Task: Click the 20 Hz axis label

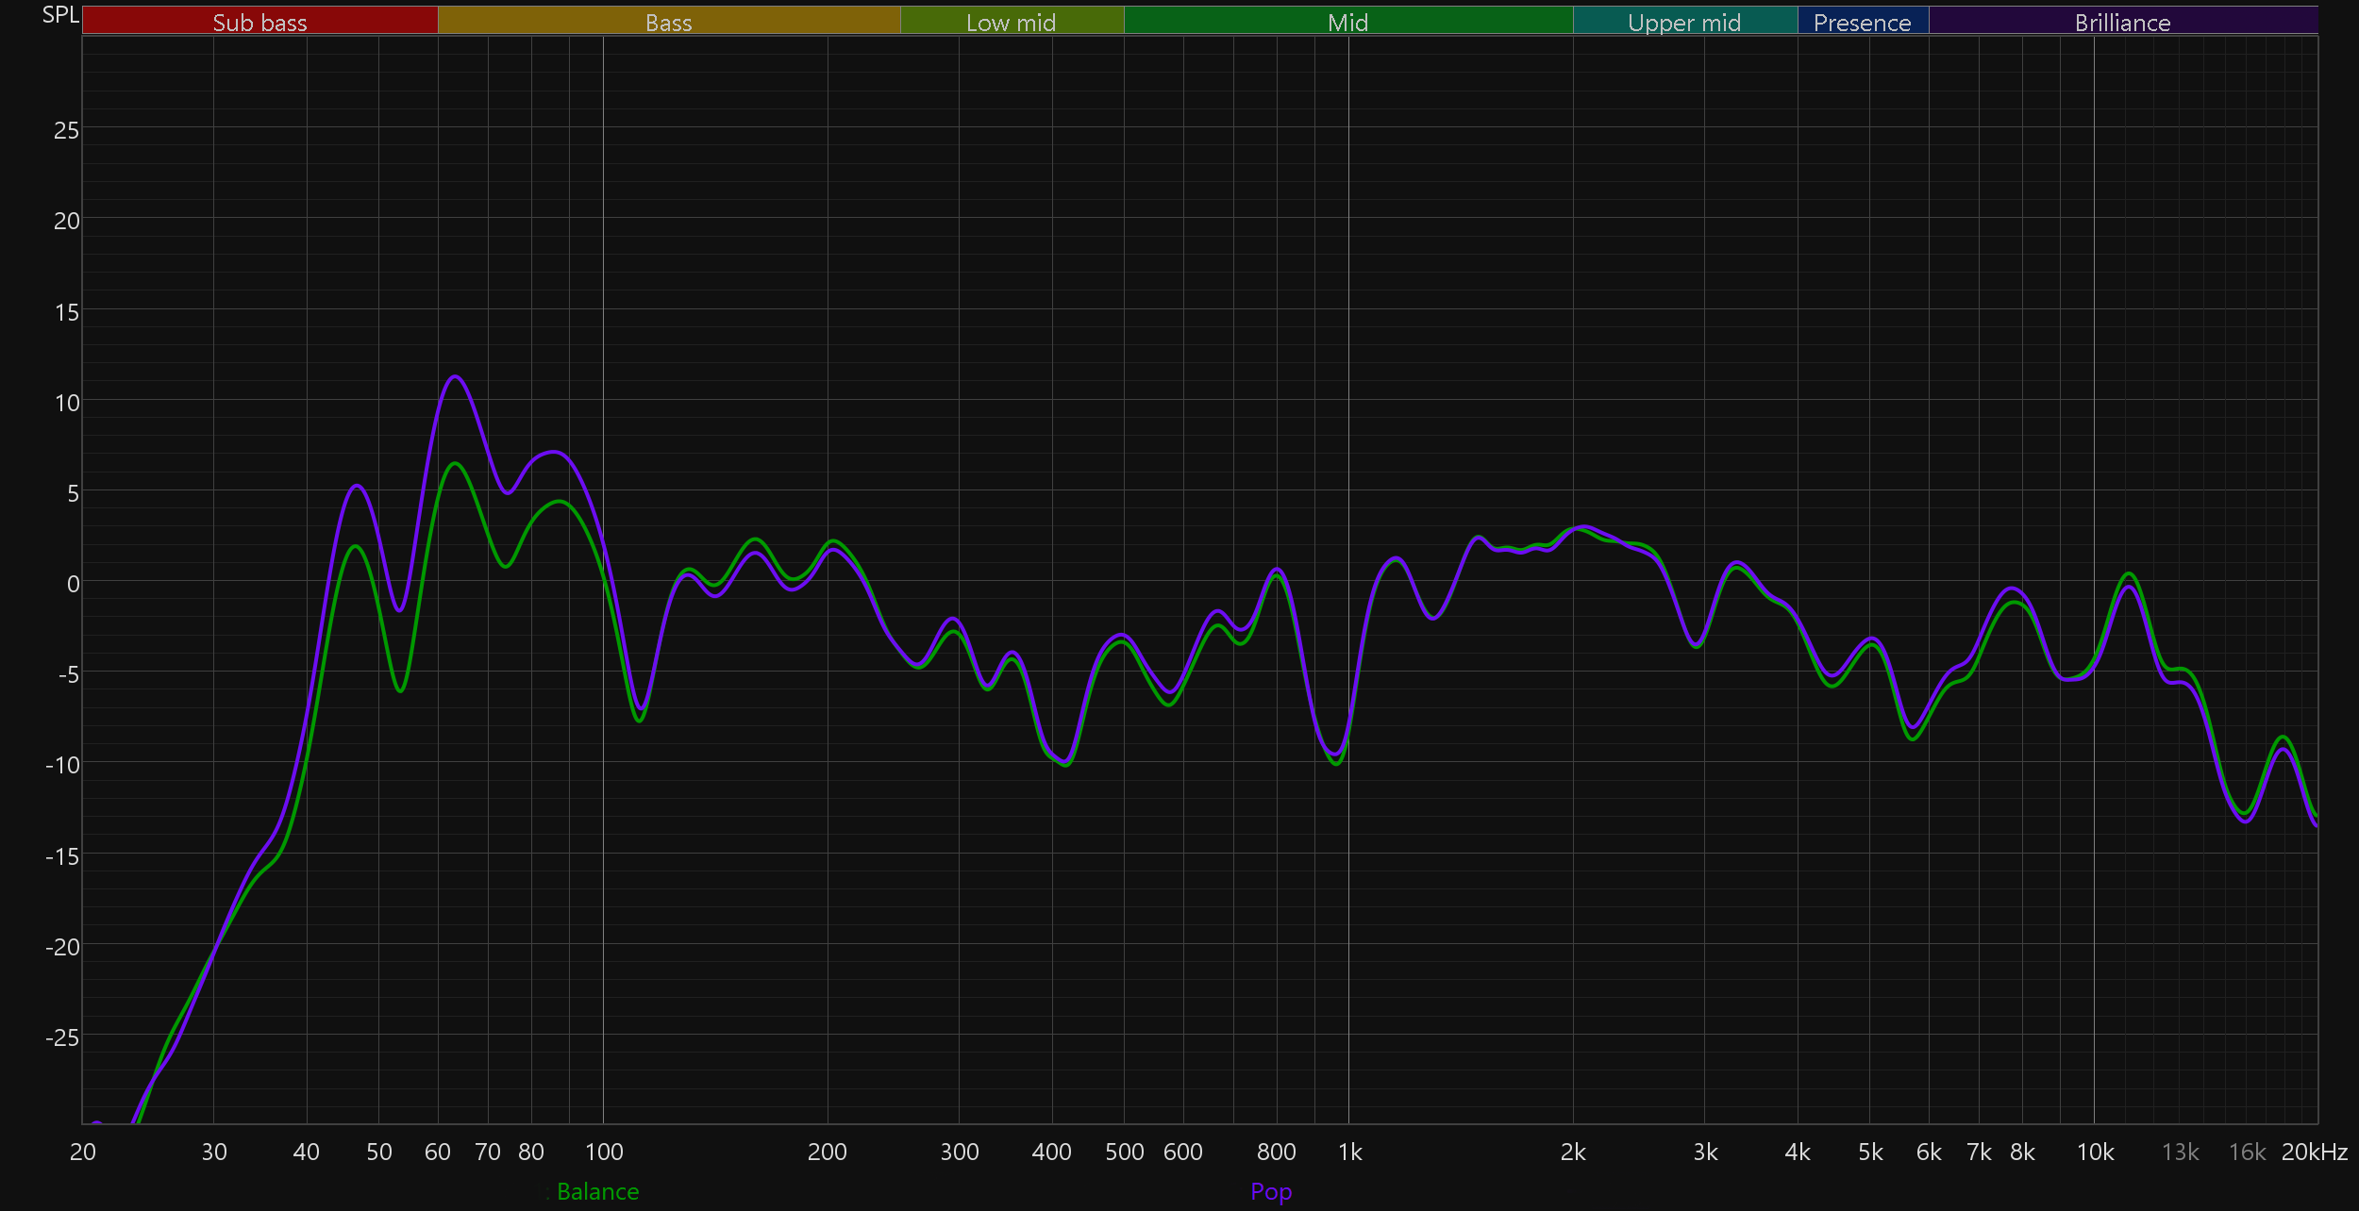Action: click(x=83, y=1152)
